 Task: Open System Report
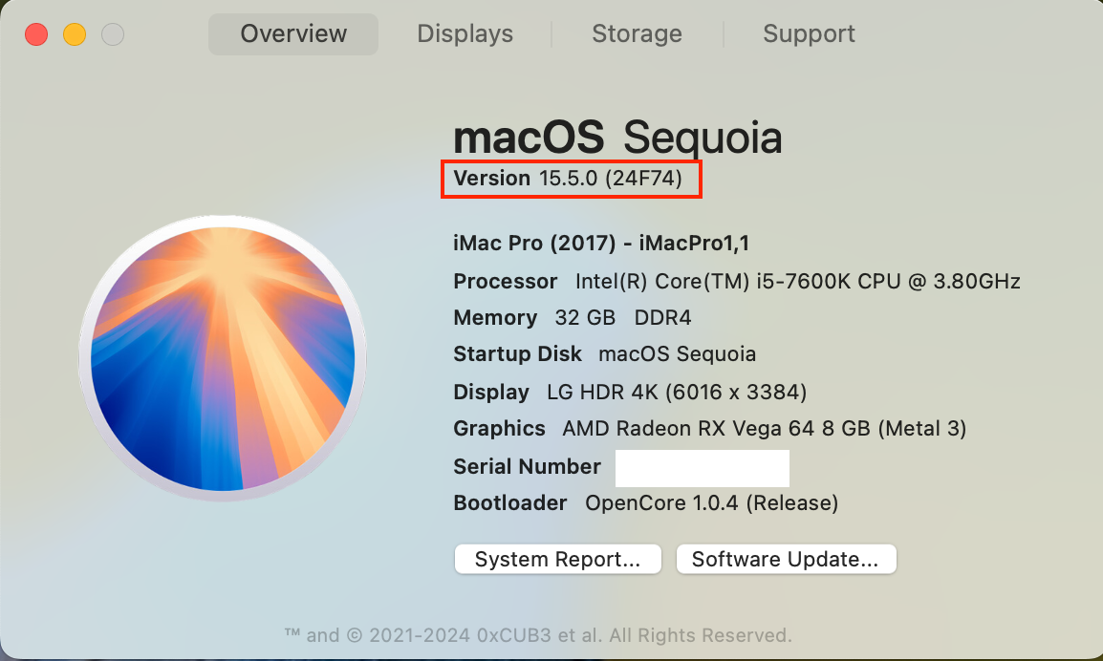coord(557,560)
